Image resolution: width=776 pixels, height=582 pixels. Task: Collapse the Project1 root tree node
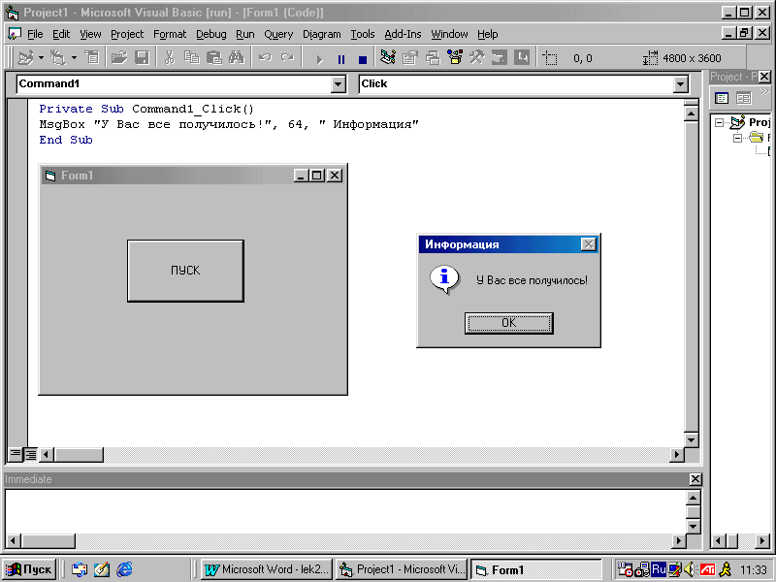click(719, 122)
